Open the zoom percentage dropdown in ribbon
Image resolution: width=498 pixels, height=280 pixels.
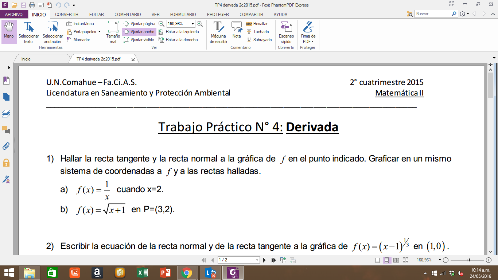(x=192, y=24)
